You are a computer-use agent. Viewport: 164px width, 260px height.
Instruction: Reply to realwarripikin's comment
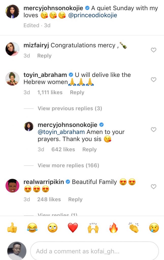pyautogui.click(x=75, y=200)
